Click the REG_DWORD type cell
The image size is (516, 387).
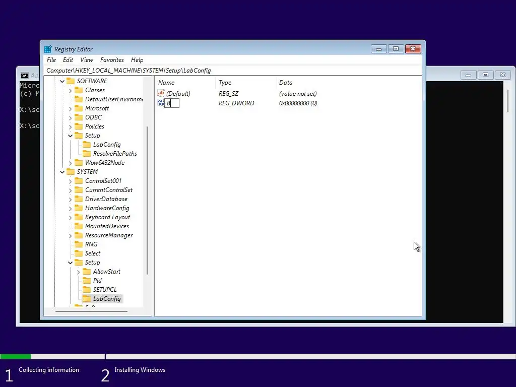click(236, 103)
